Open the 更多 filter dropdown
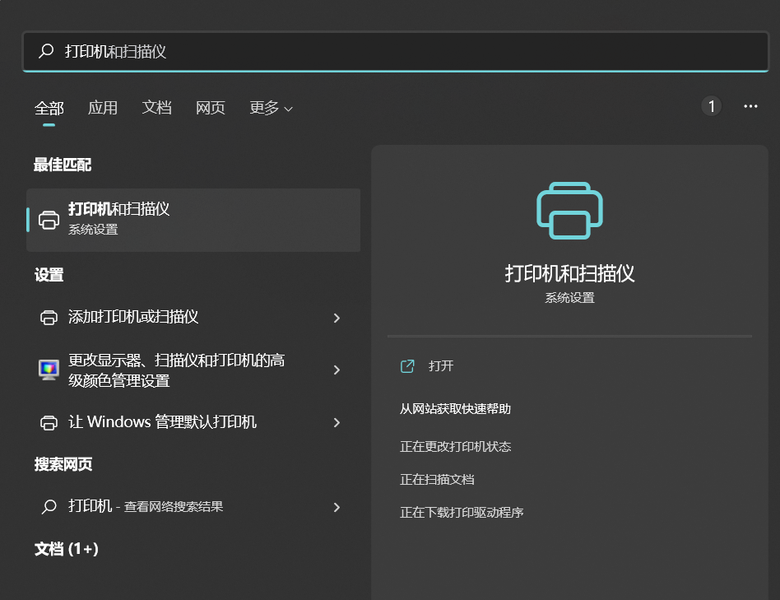 [x=271, y=108]
